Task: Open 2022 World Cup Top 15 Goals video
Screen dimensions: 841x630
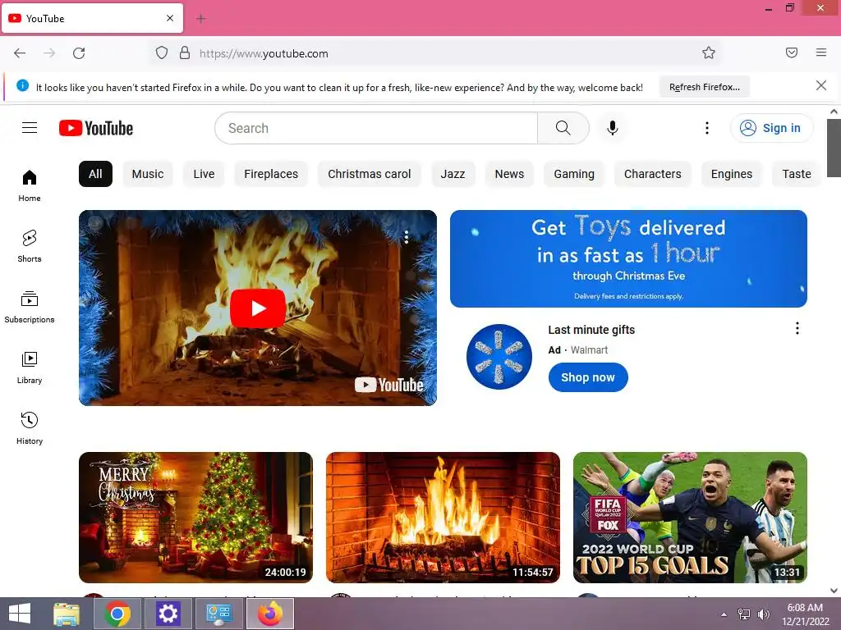Action: tap(690, 518)
